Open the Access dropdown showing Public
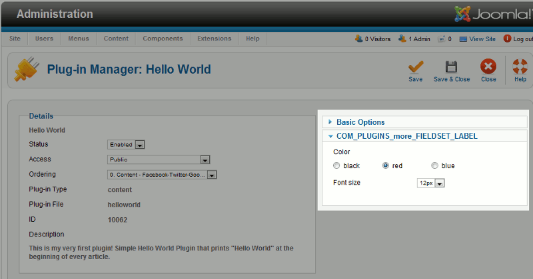 159,159
